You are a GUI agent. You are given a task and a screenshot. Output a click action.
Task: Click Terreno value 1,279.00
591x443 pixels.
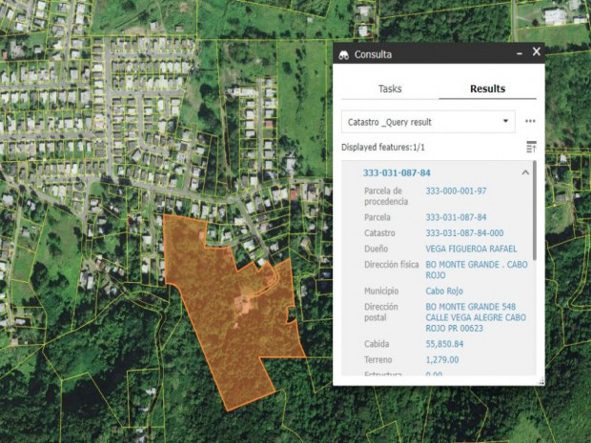pos(442,360)
